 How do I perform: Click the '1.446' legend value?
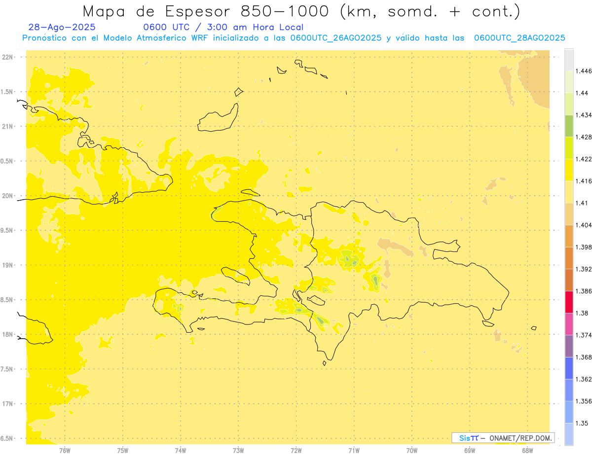pos(584,71)
